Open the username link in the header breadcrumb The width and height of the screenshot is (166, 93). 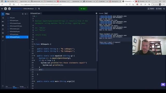coord(17,9)
